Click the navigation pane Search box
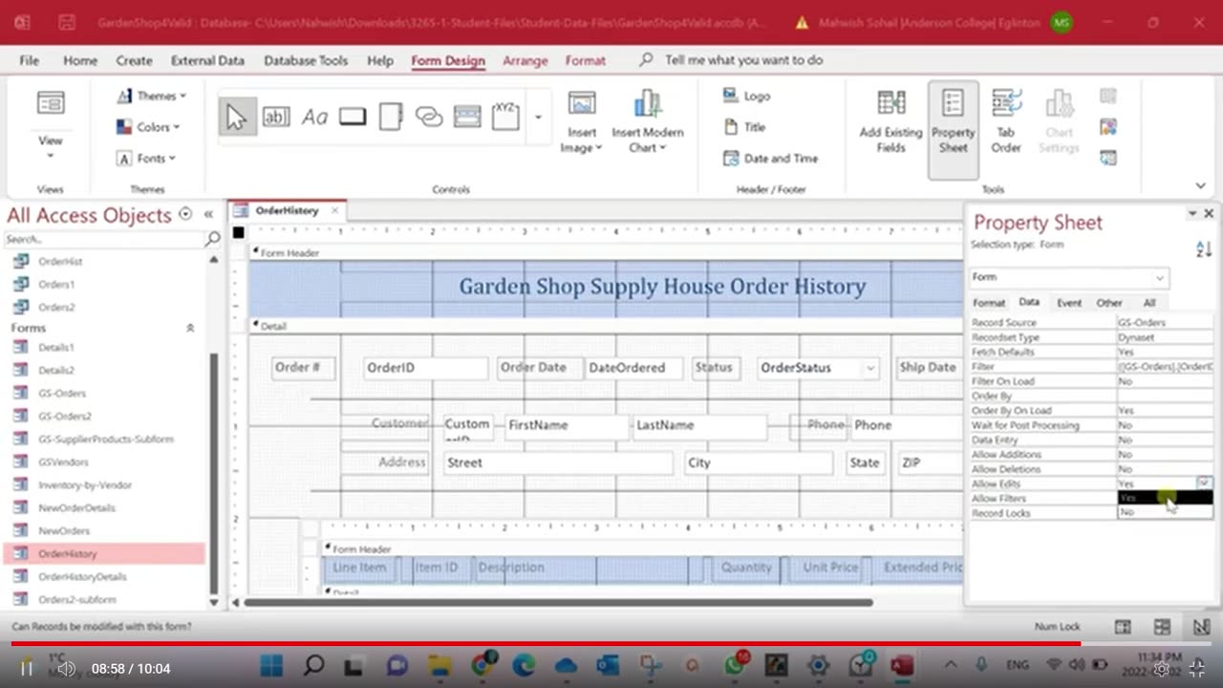 [x=103, y=239]
